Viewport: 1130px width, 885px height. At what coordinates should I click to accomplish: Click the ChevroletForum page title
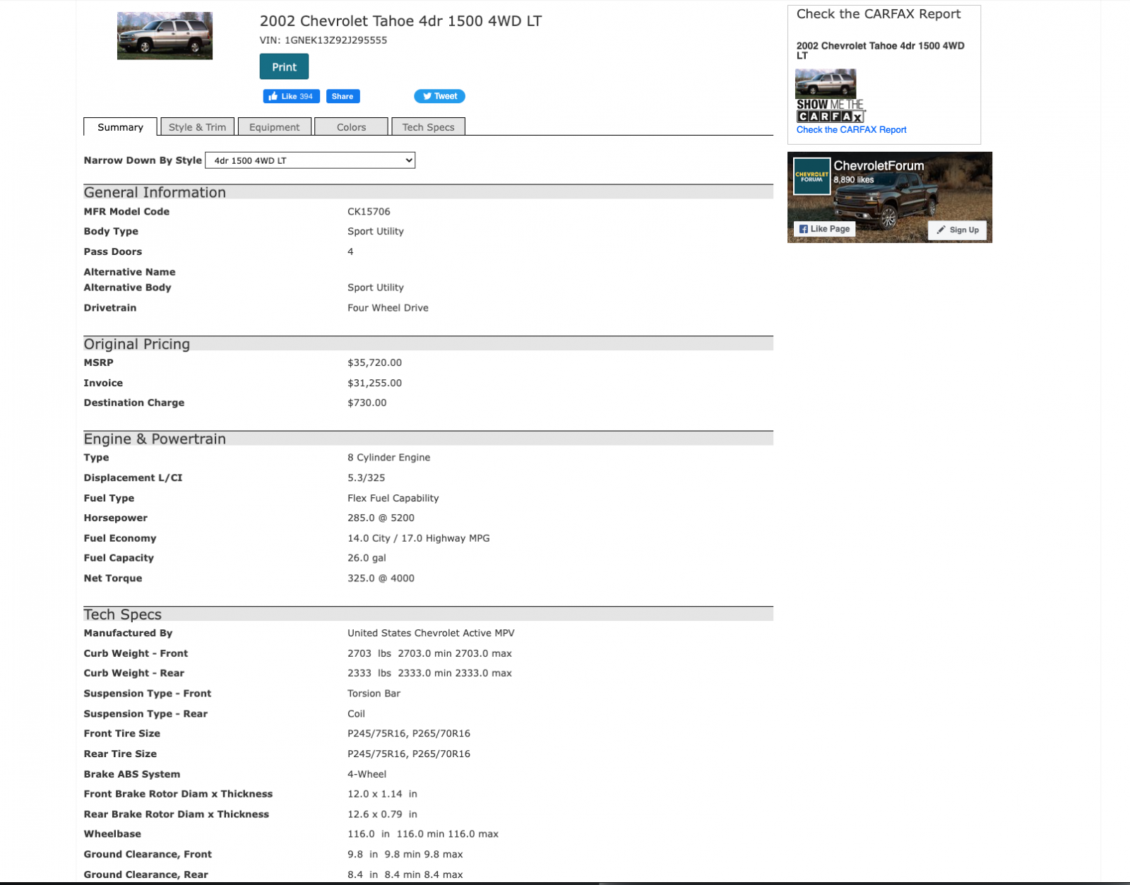(879, 166)
